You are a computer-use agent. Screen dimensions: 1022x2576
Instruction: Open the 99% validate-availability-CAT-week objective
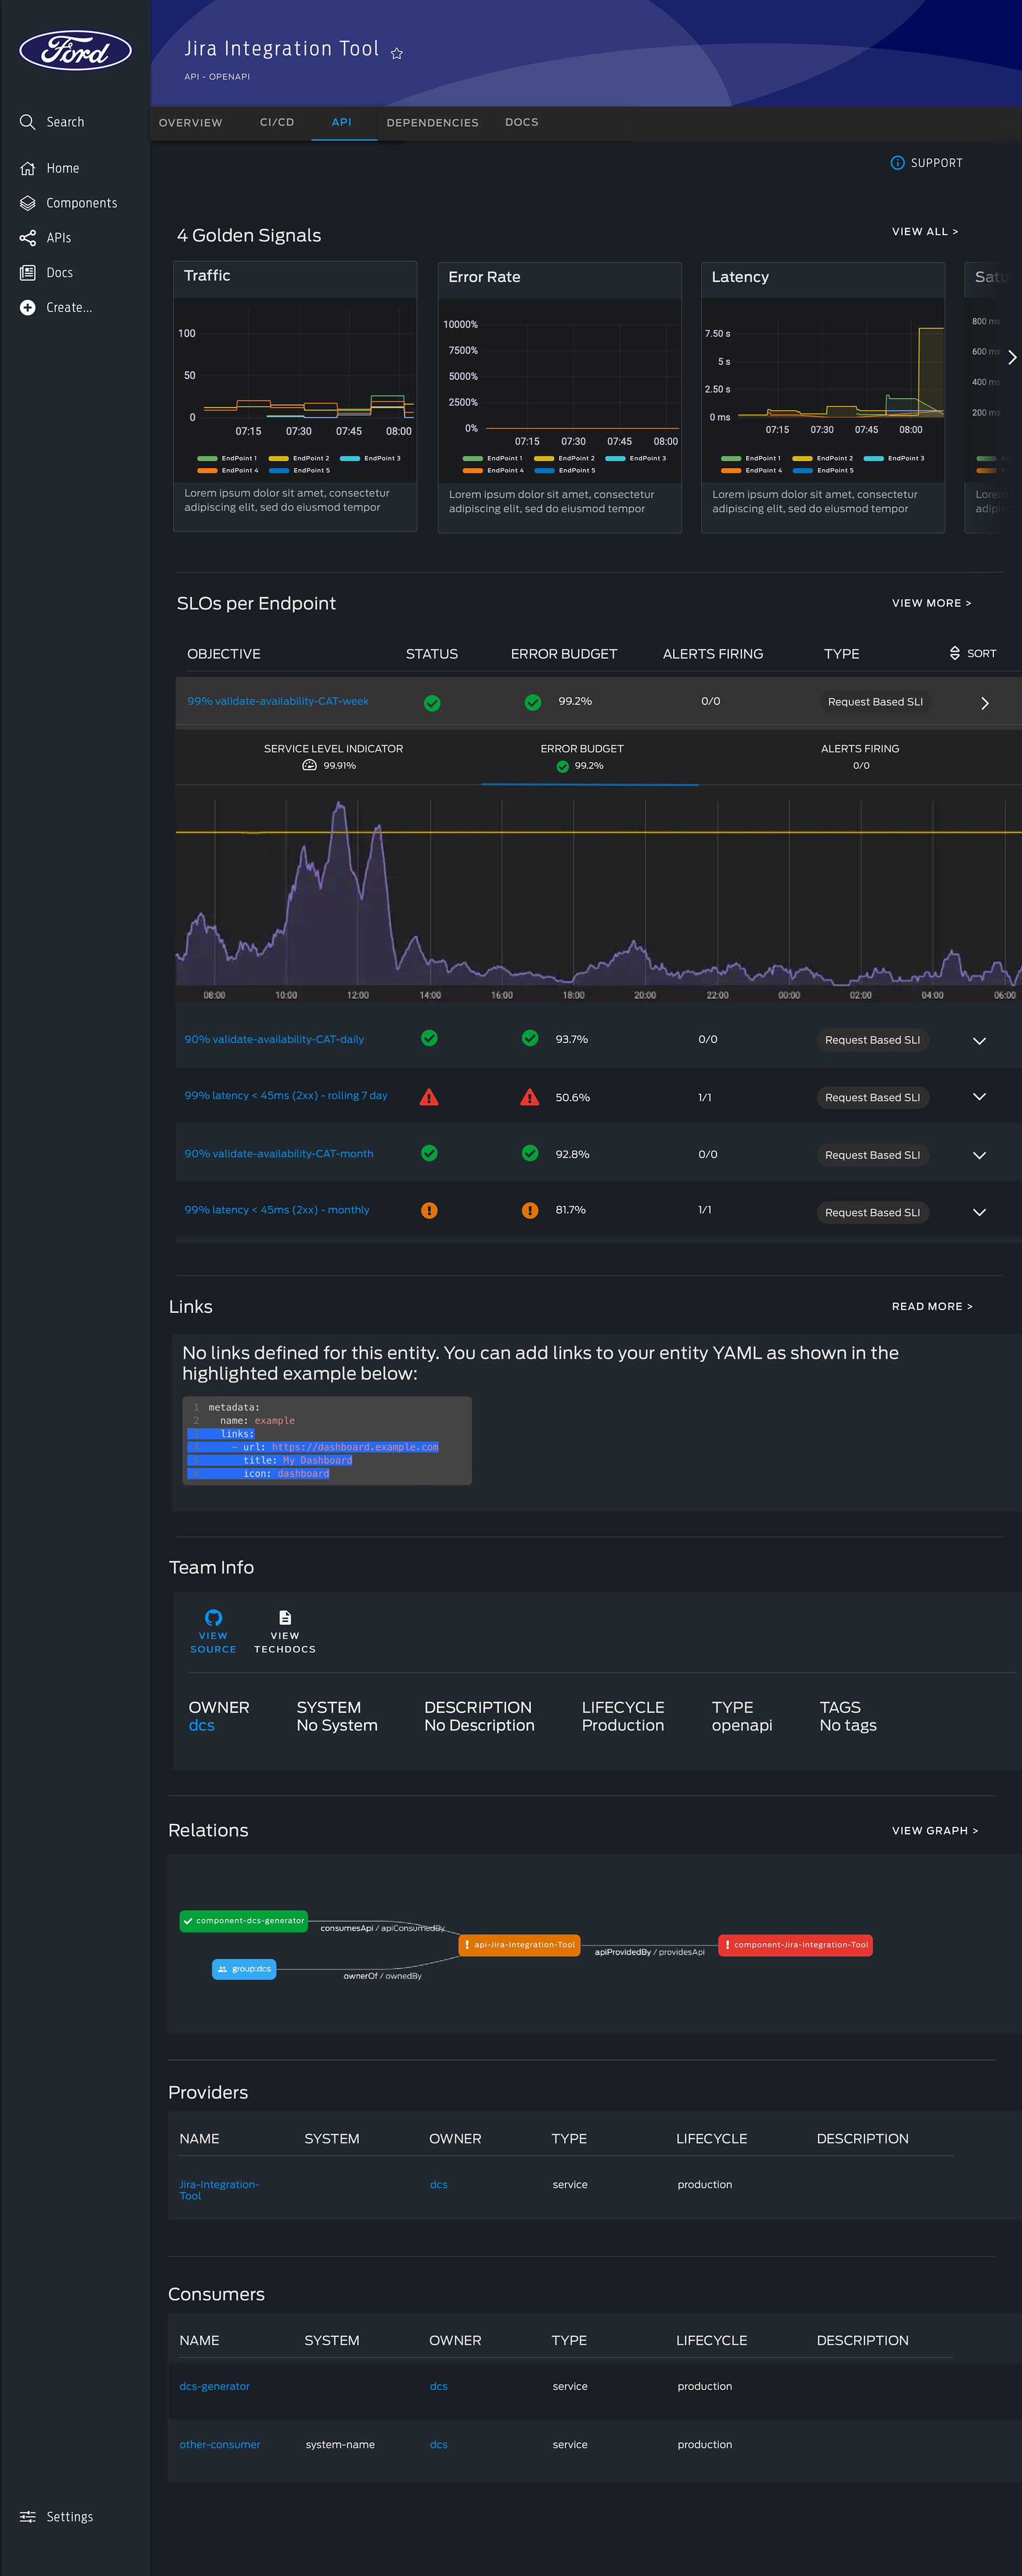(x=278, y=701)
